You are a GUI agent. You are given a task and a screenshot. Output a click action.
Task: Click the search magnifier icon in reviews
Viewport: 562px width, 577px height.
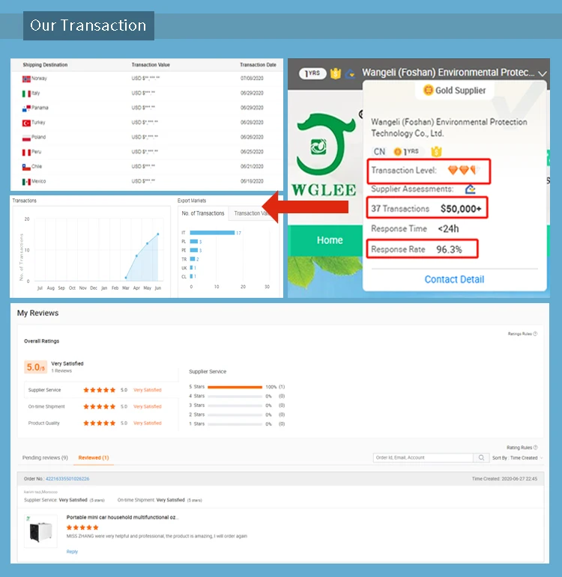pyautogui.click(x=481, y=457)
